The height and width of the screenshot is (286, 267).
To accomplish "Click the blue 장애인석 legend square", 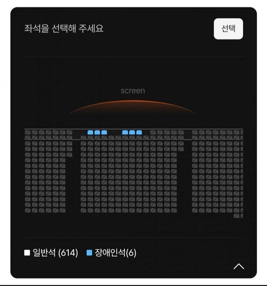I will [x=89, y=253].
